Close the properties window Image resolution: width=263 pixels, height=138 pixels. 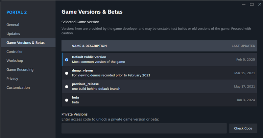coord(260,4)
